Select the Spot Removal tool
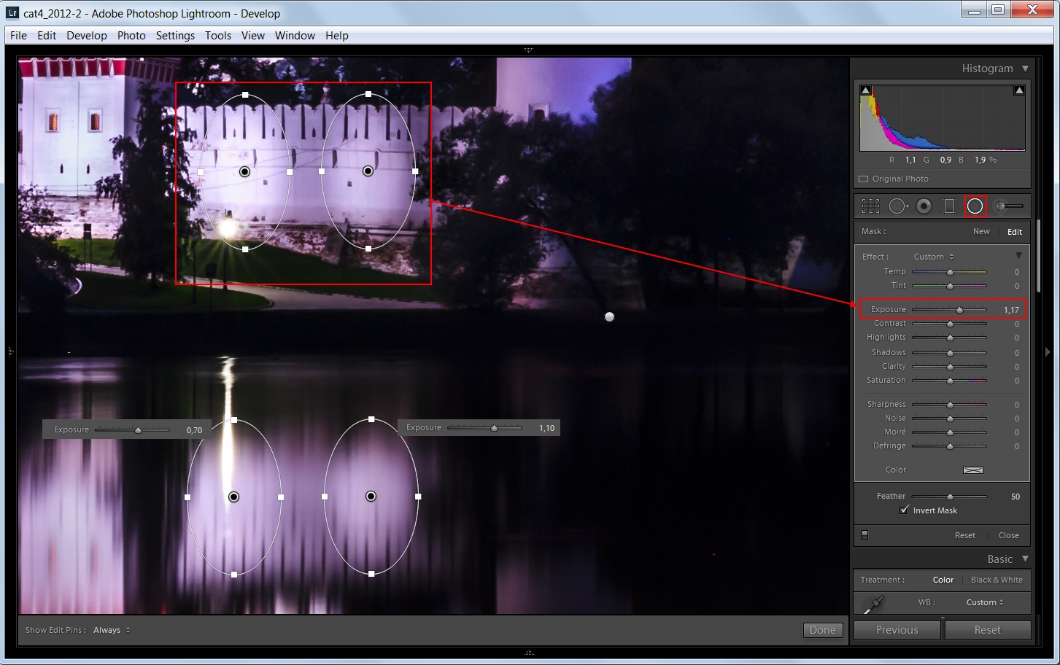Viewport: 1060px width, 665px height. pyautogui.click(x=899, y=206)
